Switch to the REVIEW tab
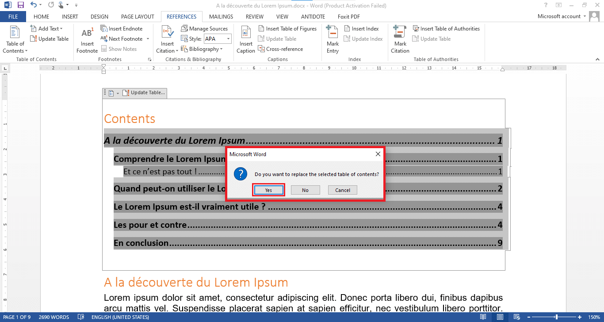 (x=255, y=17)
